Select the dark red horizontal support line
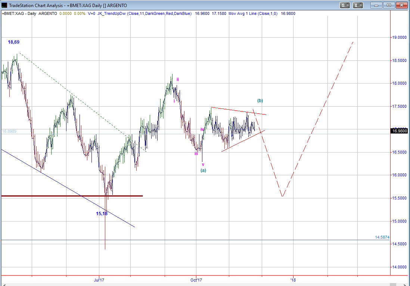The image size is (410, 286). (x=72, y=196)
